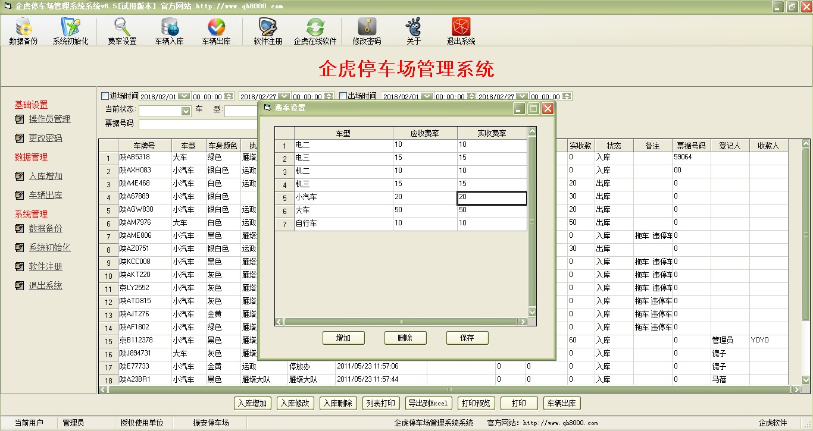Click icon beside sidebar 数据备份
This screenshot has width=813, height=431.
(20, 229)
